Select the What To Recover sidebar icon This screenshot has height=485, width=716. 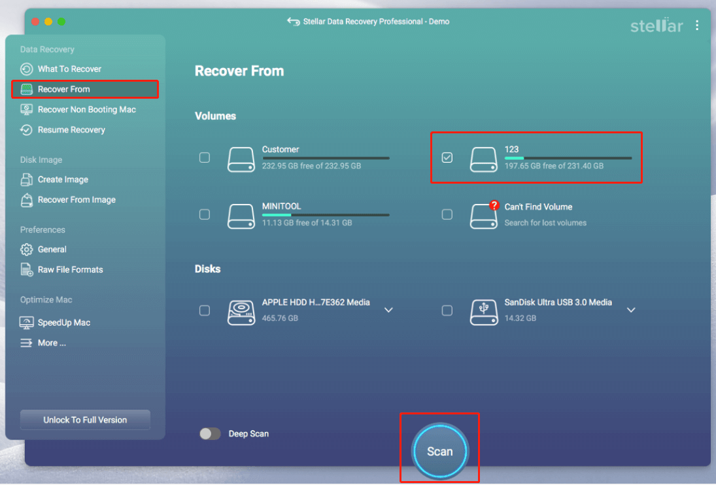(x=27, y=69)
